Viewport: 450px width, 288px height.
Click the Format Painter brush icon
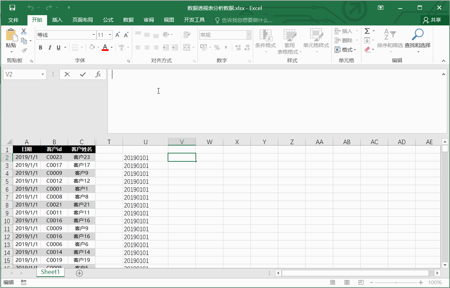click(24, 50)
